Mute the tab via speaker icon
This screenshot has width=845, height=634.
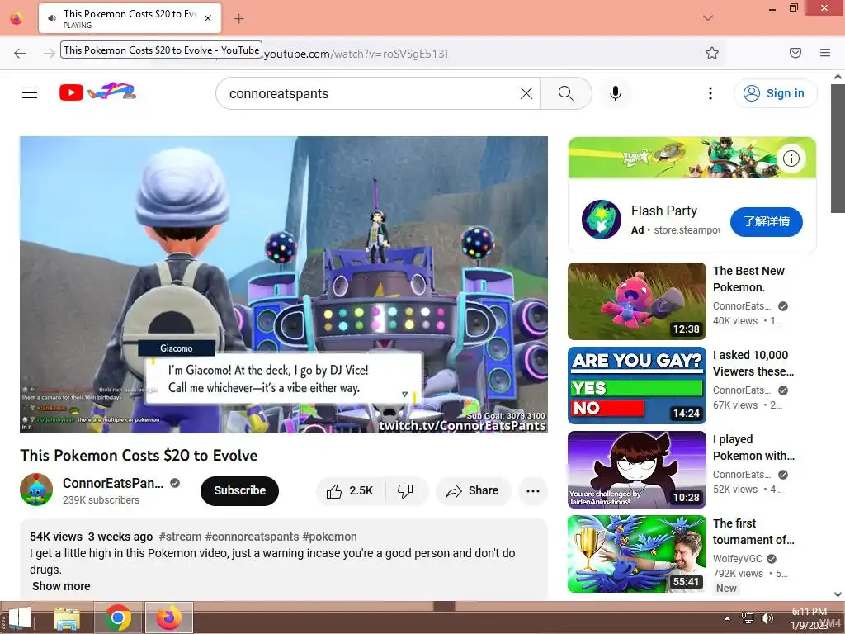point(52,18)
